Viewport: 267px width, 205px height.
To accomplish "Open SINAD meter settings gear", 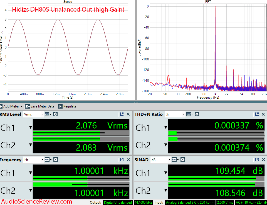I will pos(183,160).
